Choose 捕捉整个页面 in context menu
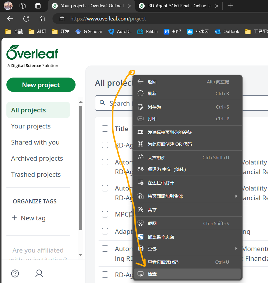The width and height of the screenshot is (268, 283). [187, 237]
